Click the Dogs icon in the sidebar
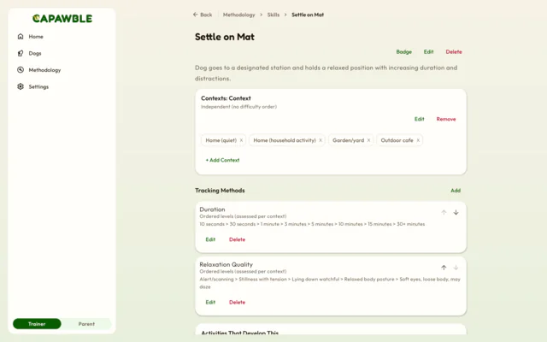 21,53
